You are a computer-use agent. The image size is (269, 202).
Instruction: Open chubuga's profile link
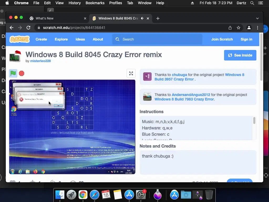tap(179, 75)
